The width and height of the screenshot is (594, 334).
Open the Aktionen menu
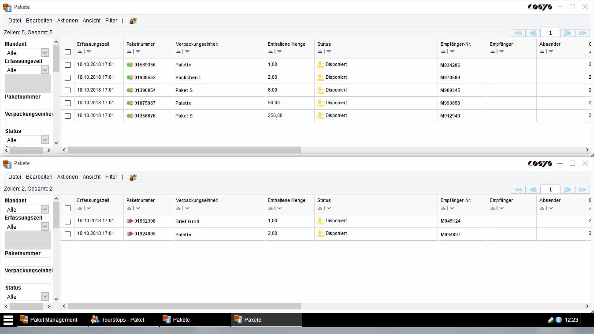point(67,20)
